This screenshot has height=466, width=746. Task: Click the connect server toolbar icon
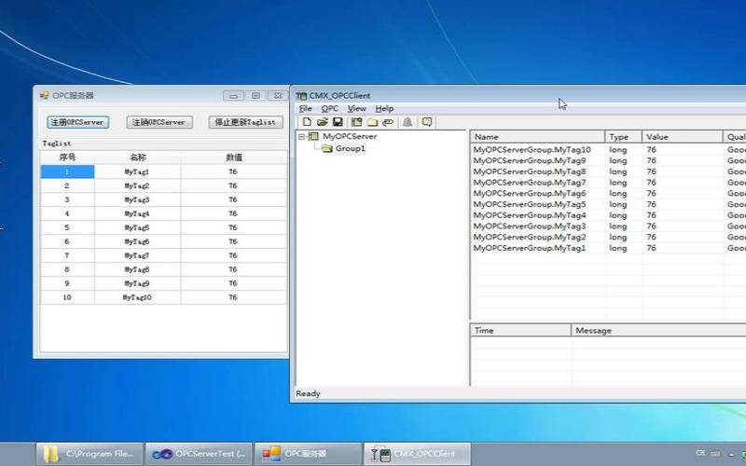(356, 122)
